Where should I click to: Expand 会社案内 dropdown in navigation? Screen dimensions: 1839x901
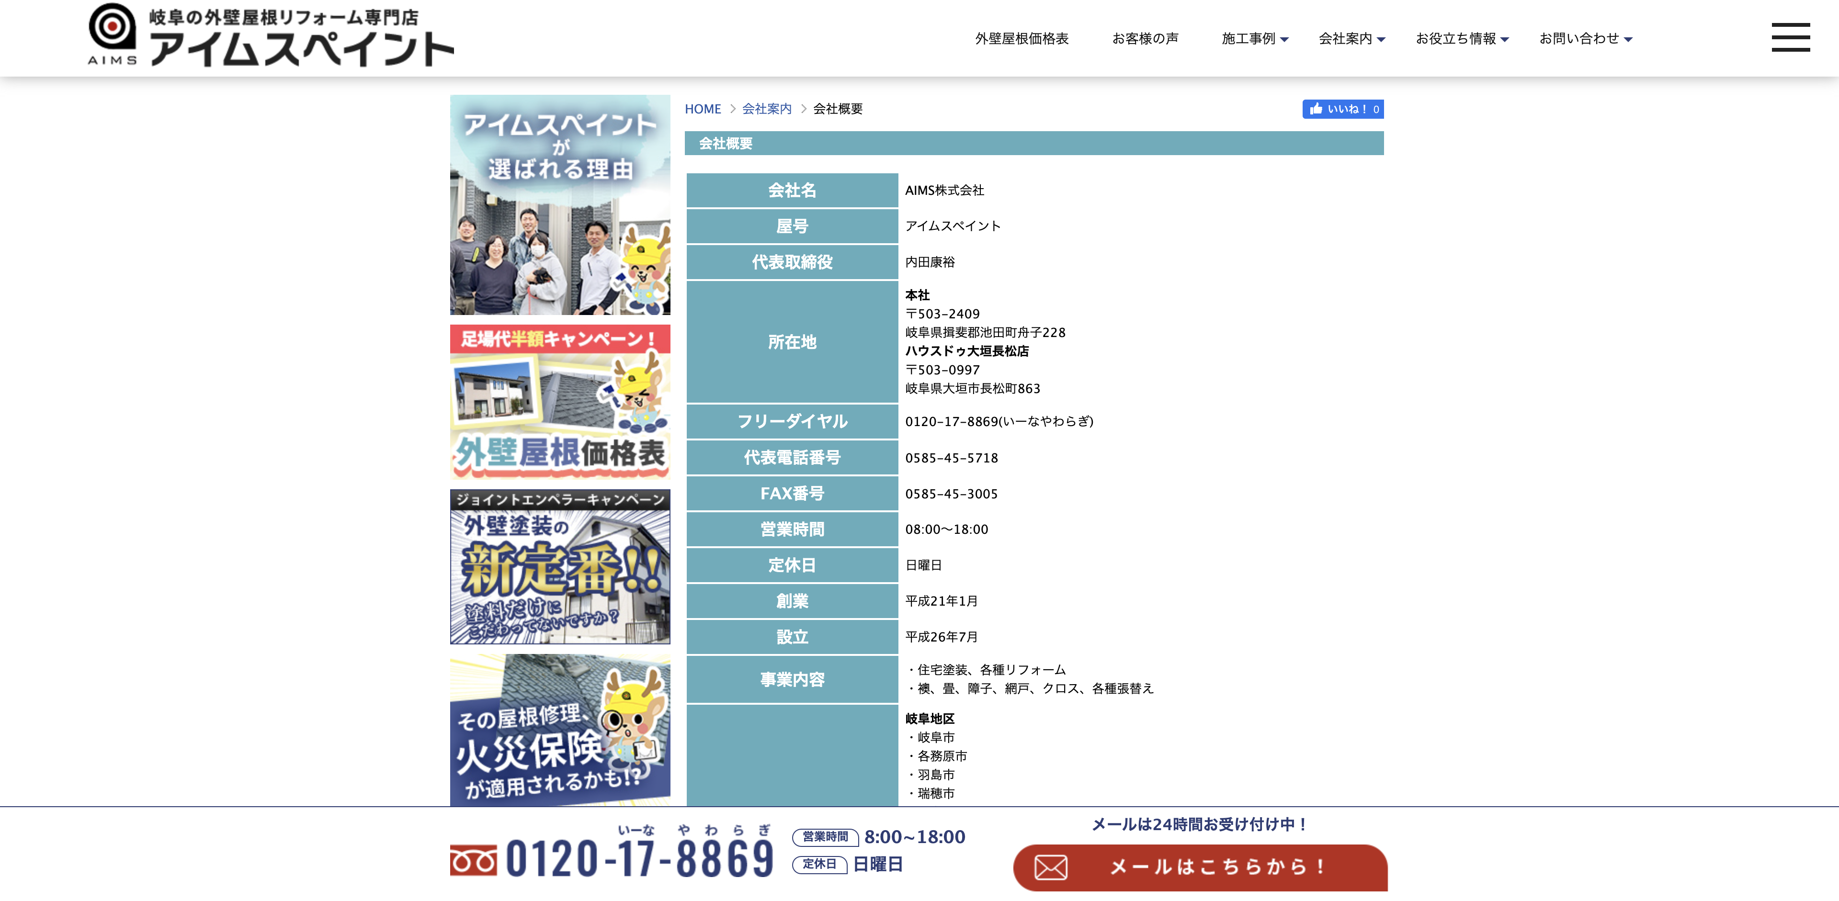click(1351, 38)
